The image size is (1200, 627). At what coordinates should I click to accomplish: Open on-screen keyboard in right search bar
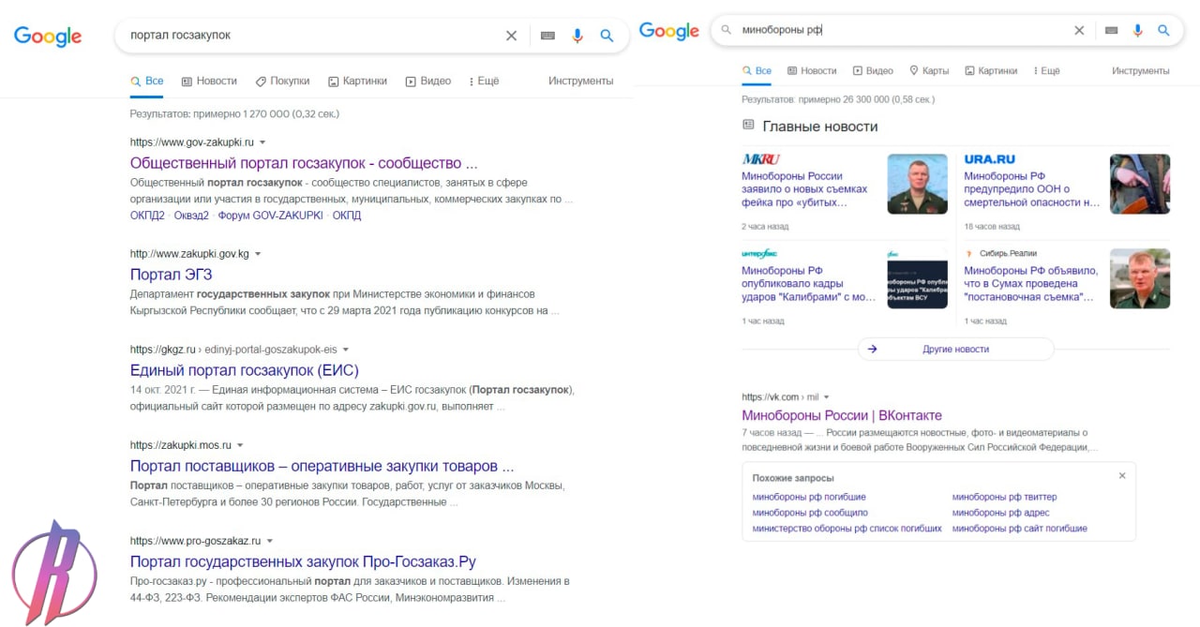(1111, 30)
